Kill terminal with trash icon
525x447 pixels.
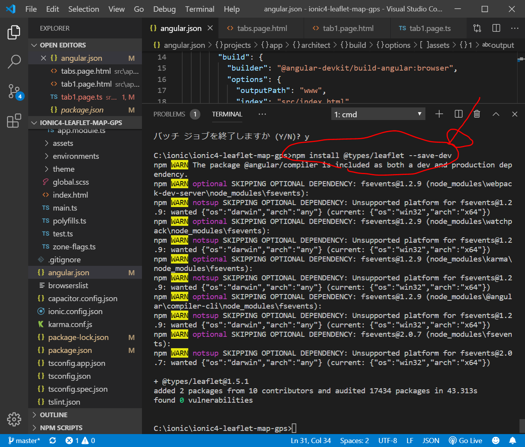(477, 114)
